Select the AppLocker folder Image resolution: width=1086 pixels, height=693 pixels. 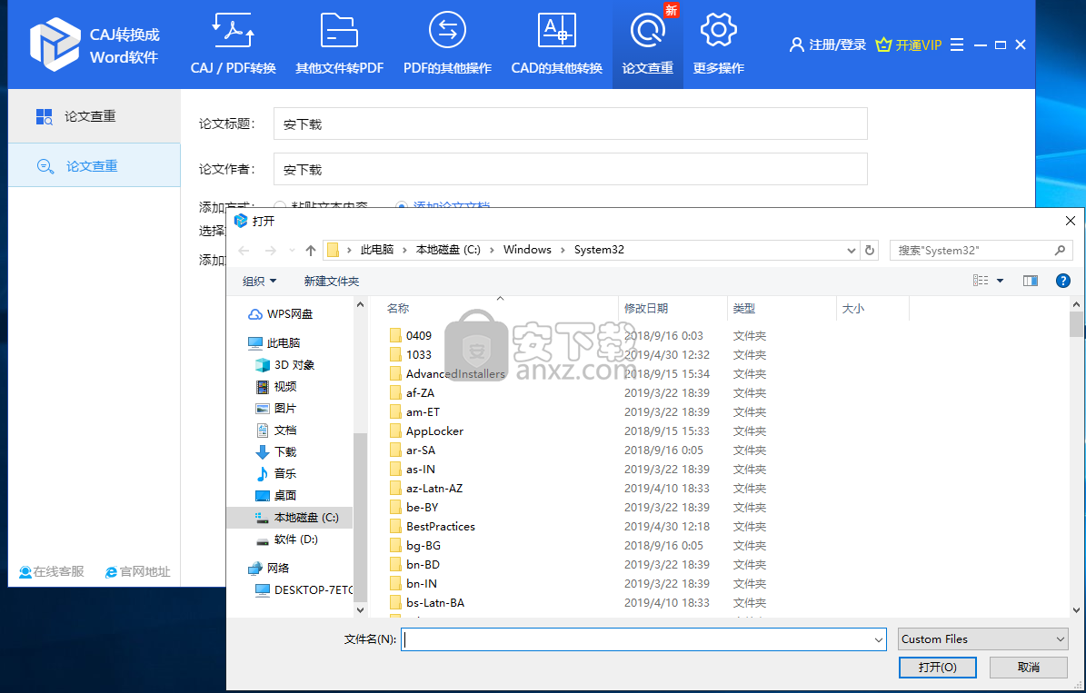tap(426, 431)
